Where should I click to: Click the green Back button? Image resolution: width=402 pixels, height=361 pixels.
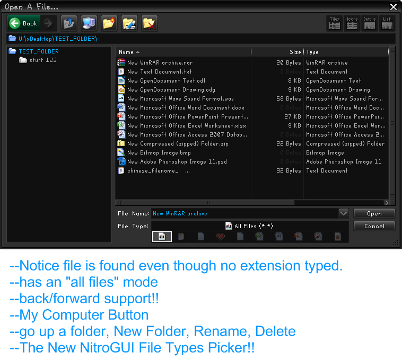coord(24,23)
